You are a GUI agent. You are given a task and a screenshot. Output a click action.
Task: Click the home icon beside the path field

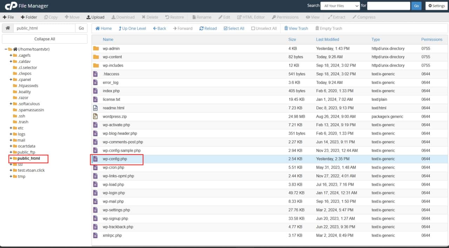tap(7, 28)
